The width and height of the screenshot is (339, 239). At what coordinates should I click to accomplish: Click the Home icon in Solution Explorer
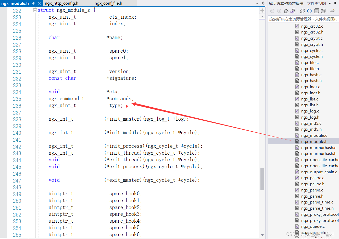pyautogui.click(x=286, y=11)
